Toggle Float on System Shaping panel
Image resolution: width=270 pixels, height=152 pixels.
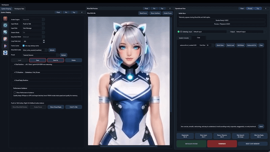pyautogui.click(x=58, y=12)
